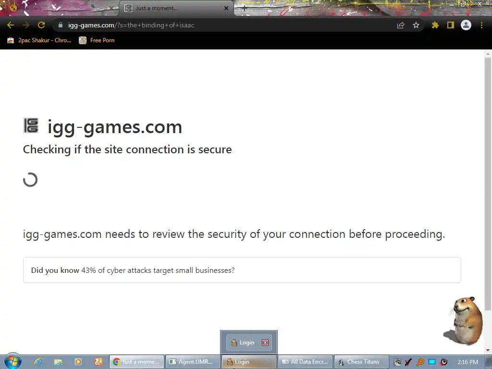Screen dimensions: 492x369
Task: Focus the address bar showing igg-games.com URL
Action: tap(220, 25)
